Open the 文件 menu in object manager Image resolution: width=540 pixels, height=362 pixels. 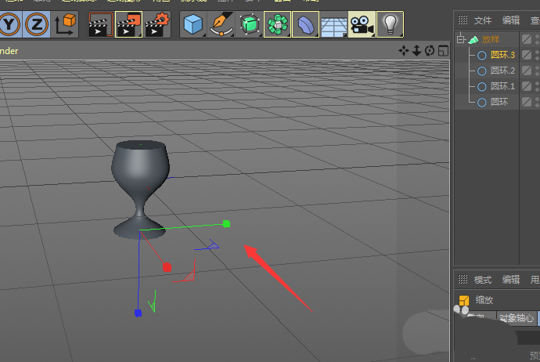[483, 20]
